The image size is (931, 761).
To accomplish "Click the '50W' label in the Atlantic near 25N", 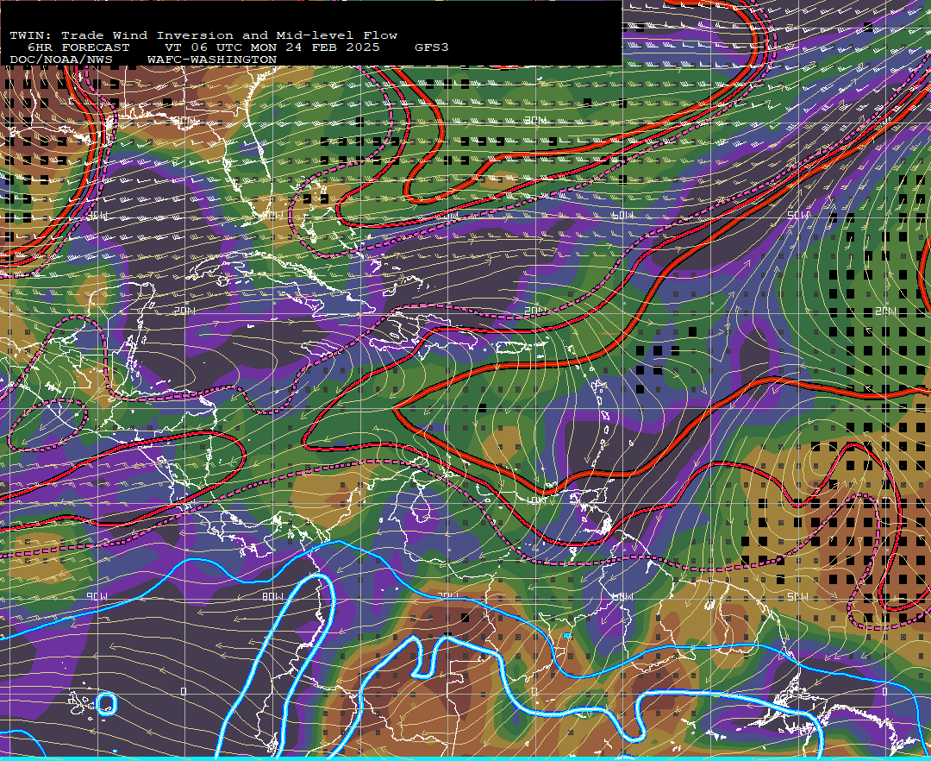I will [x=797, y=216].
